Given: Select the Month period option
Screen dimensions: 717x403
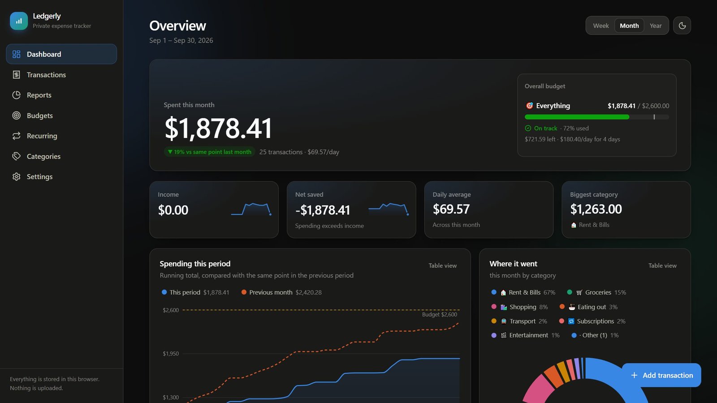Looking at the screenshot, I should 629,26.
